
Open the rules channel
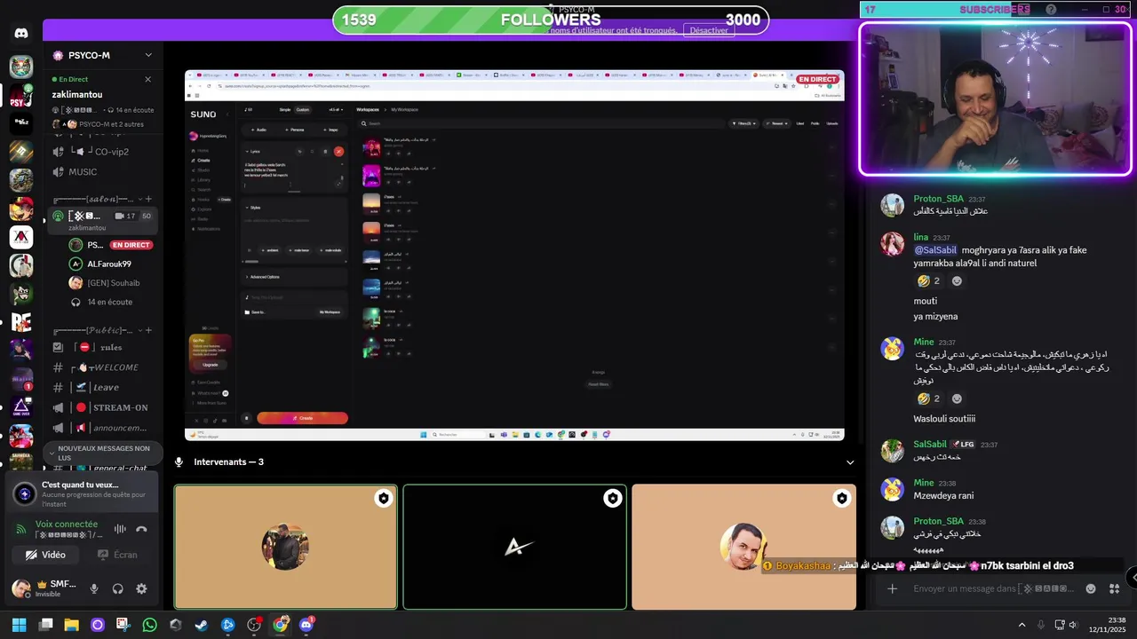pos(102,347)
